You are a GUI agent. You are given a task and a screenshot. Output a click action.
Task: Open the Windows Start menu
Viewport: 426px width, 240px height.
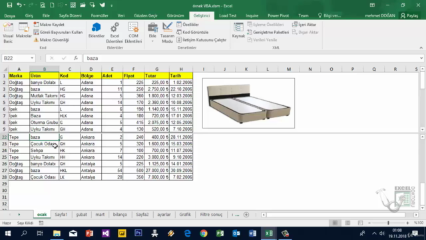tap(8, 233)
